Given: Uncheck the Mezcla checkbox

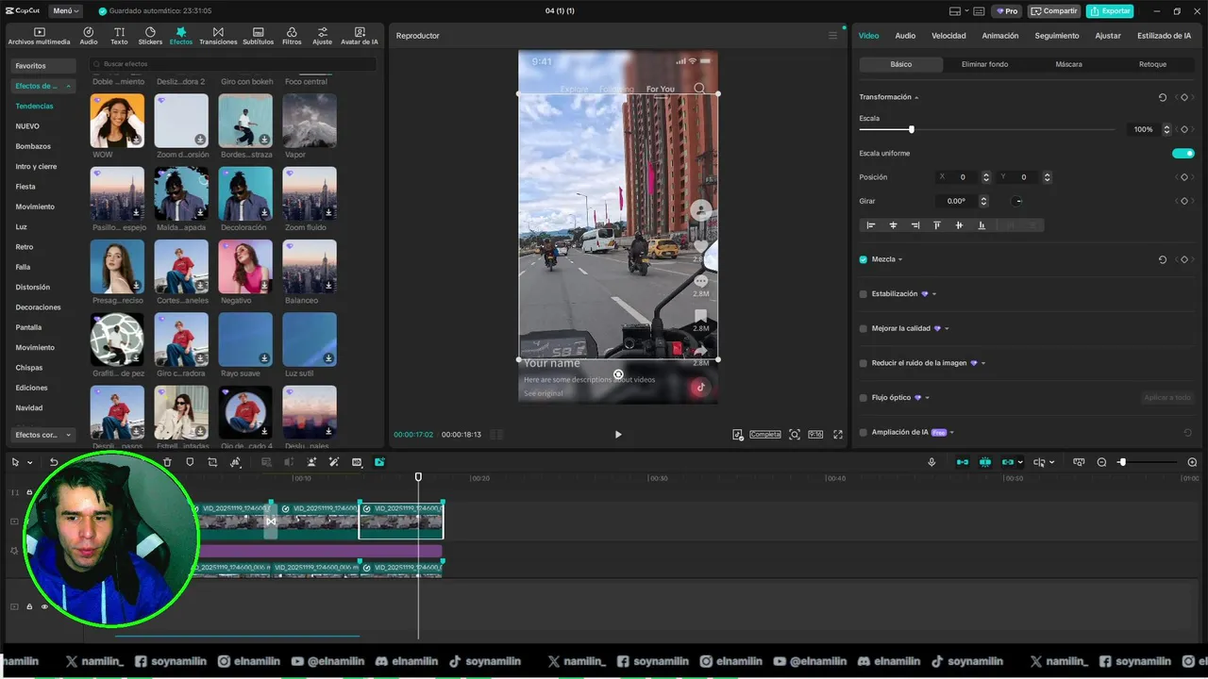Looking at the screenshot, I should coord(864,259).
